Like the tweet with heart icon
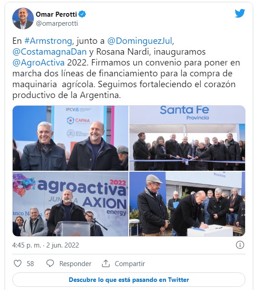The height and width of the screenshot is (290, 255). [18, 263]
